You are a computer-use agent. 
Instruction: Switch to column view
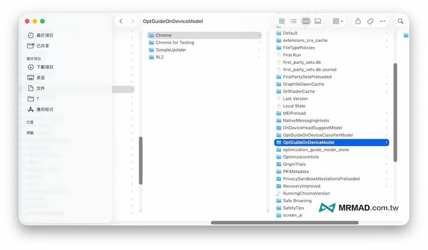(x=306, y=21)
